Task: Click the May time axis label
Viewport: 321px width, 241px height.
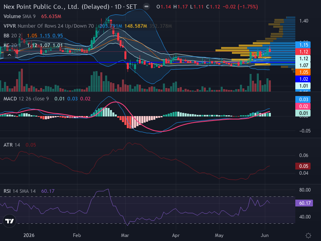Action: pos(219,235)
